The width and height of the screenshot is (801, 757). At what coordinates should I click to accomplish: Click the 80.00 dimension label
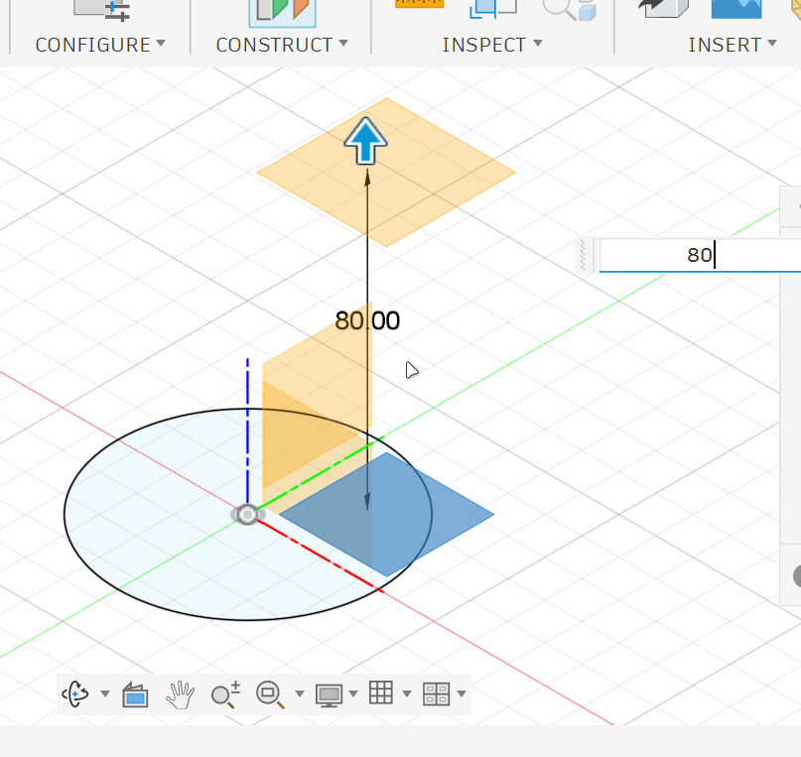tap(367, 320)
